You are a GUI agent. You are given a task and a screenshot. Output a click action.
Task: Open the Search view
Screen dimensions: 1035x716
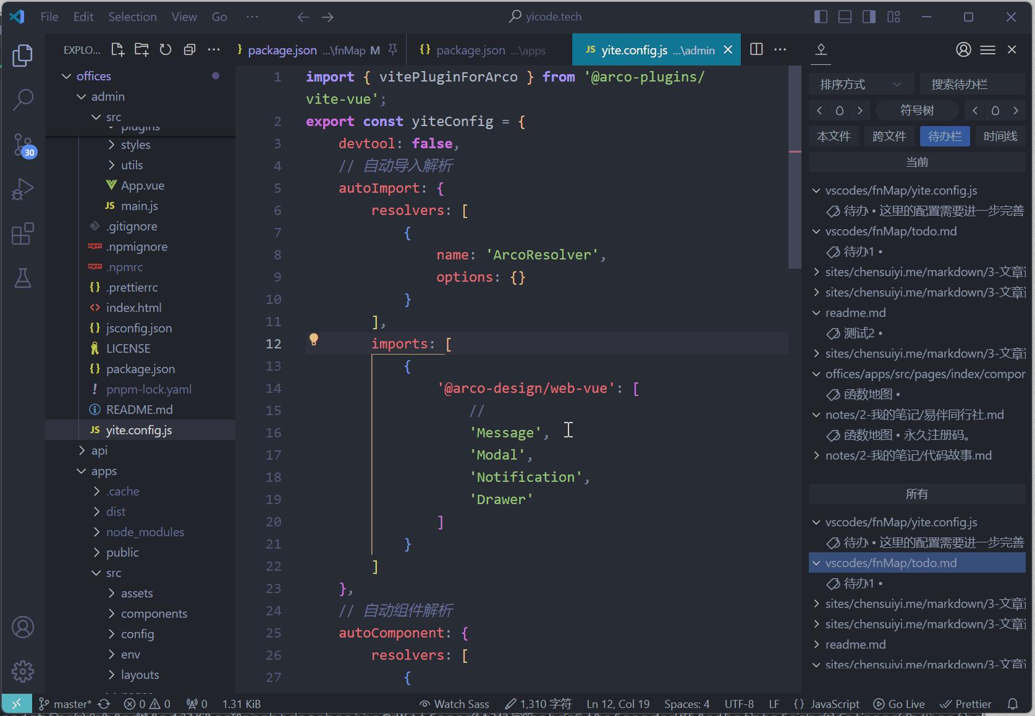click(23, 99)
